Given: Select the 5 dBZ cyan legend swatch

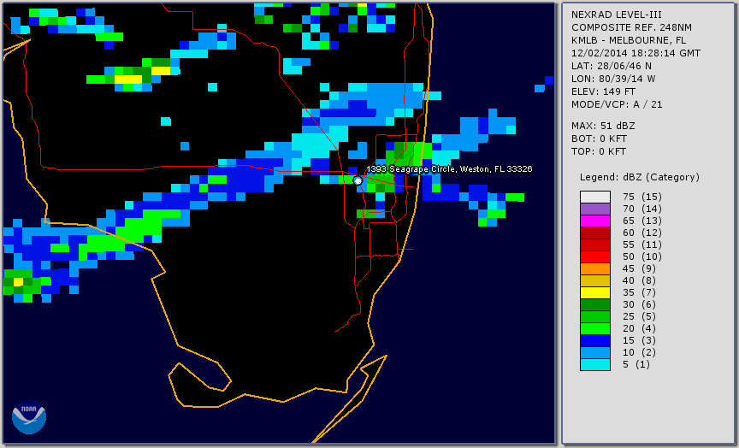Looking at the screenshot, I should (x=595, y=364).
